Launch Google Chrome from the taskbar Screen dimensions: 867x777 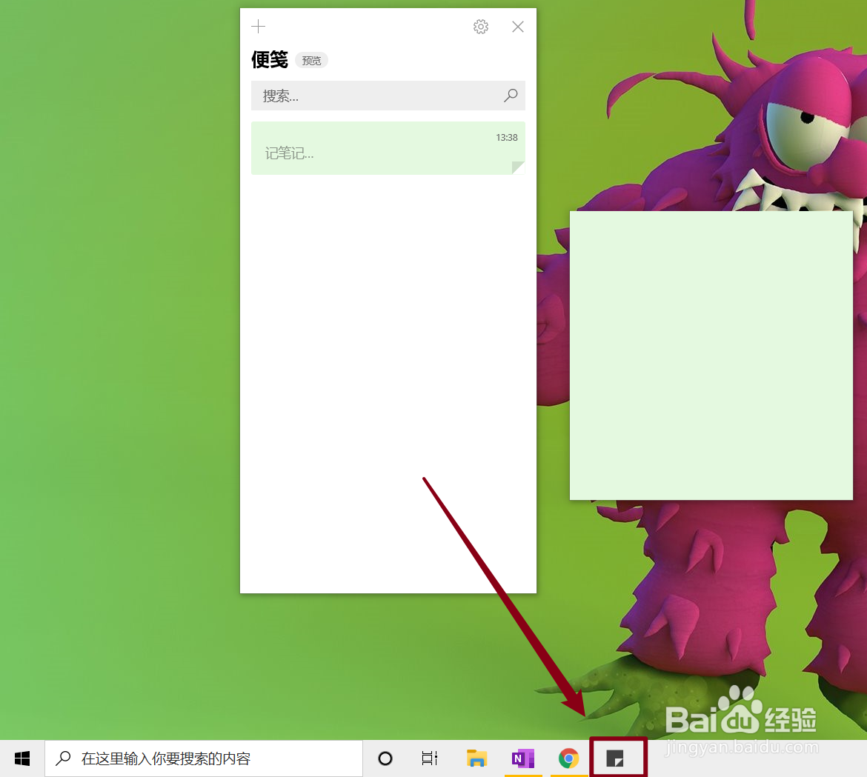pyautogui.click(x=568, y=758)
